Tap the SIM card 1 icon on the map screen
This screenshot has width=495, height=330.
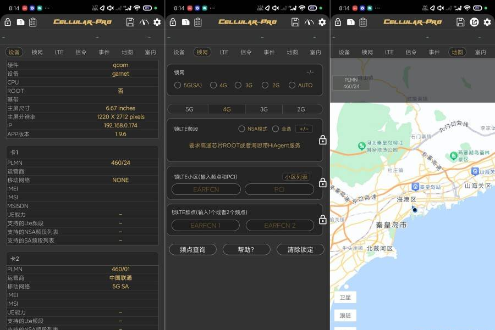(x=350, y=22)
